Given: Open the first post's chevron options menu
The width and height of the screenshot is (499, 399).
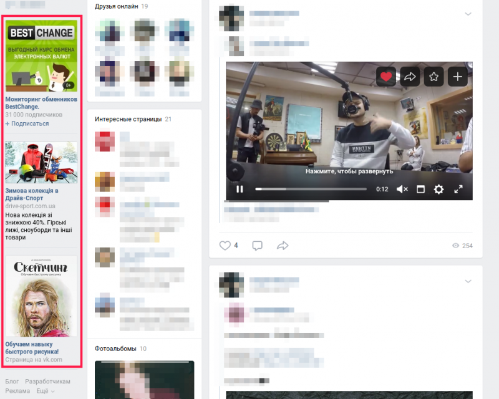Looking at the screenshot, I should 468,14.
